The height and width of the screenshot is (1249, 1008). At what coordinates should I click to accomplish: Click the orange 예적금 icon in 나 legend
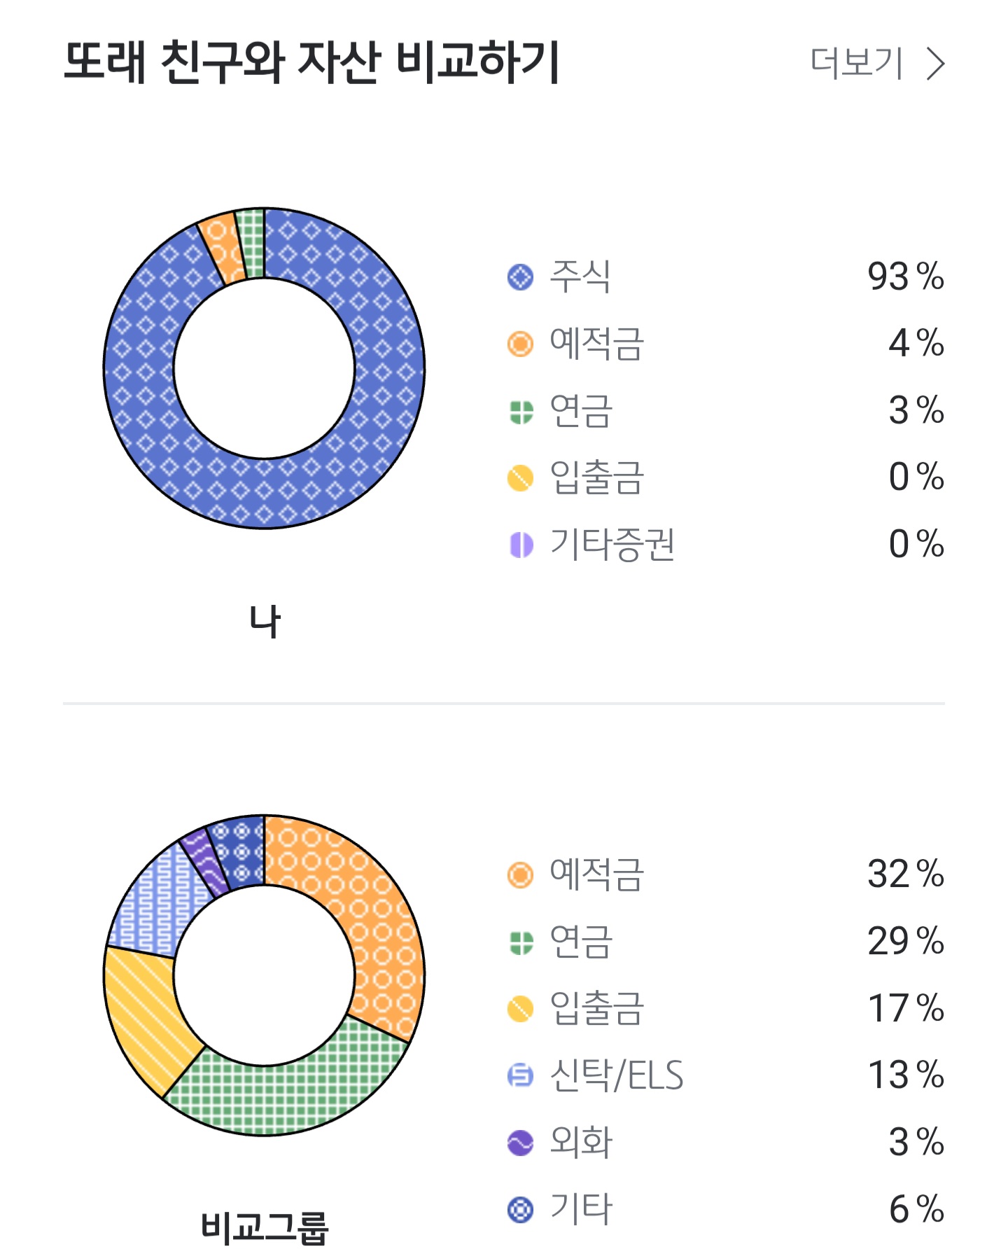tap(520, 344)
